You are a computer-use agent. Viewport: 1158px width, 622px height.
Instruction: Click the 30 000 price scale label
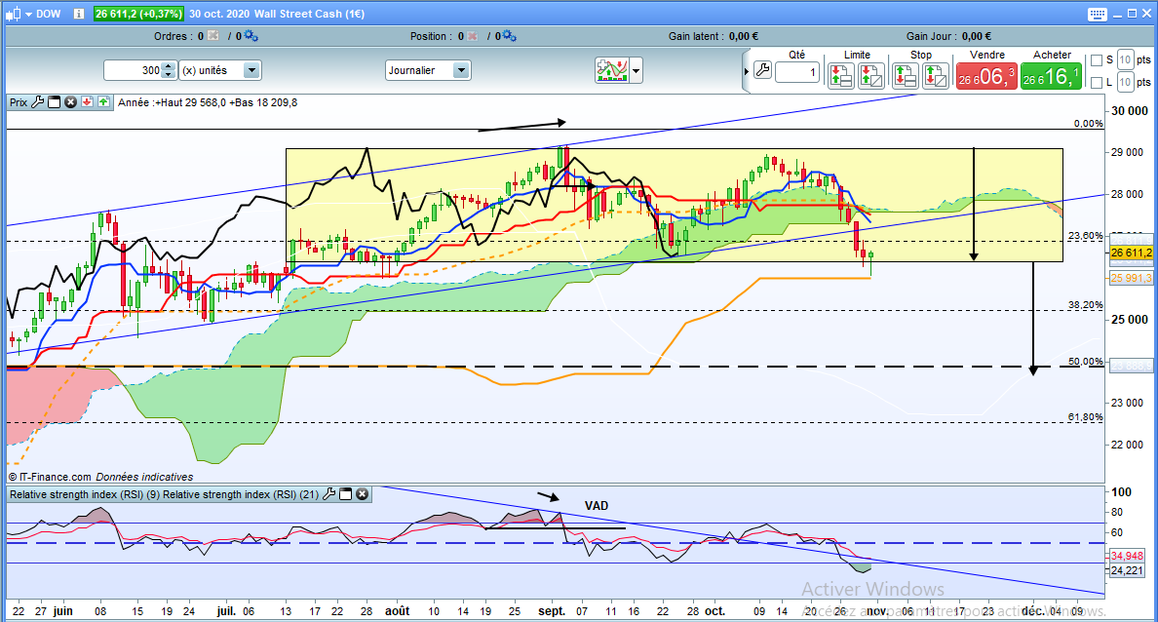1130,111
